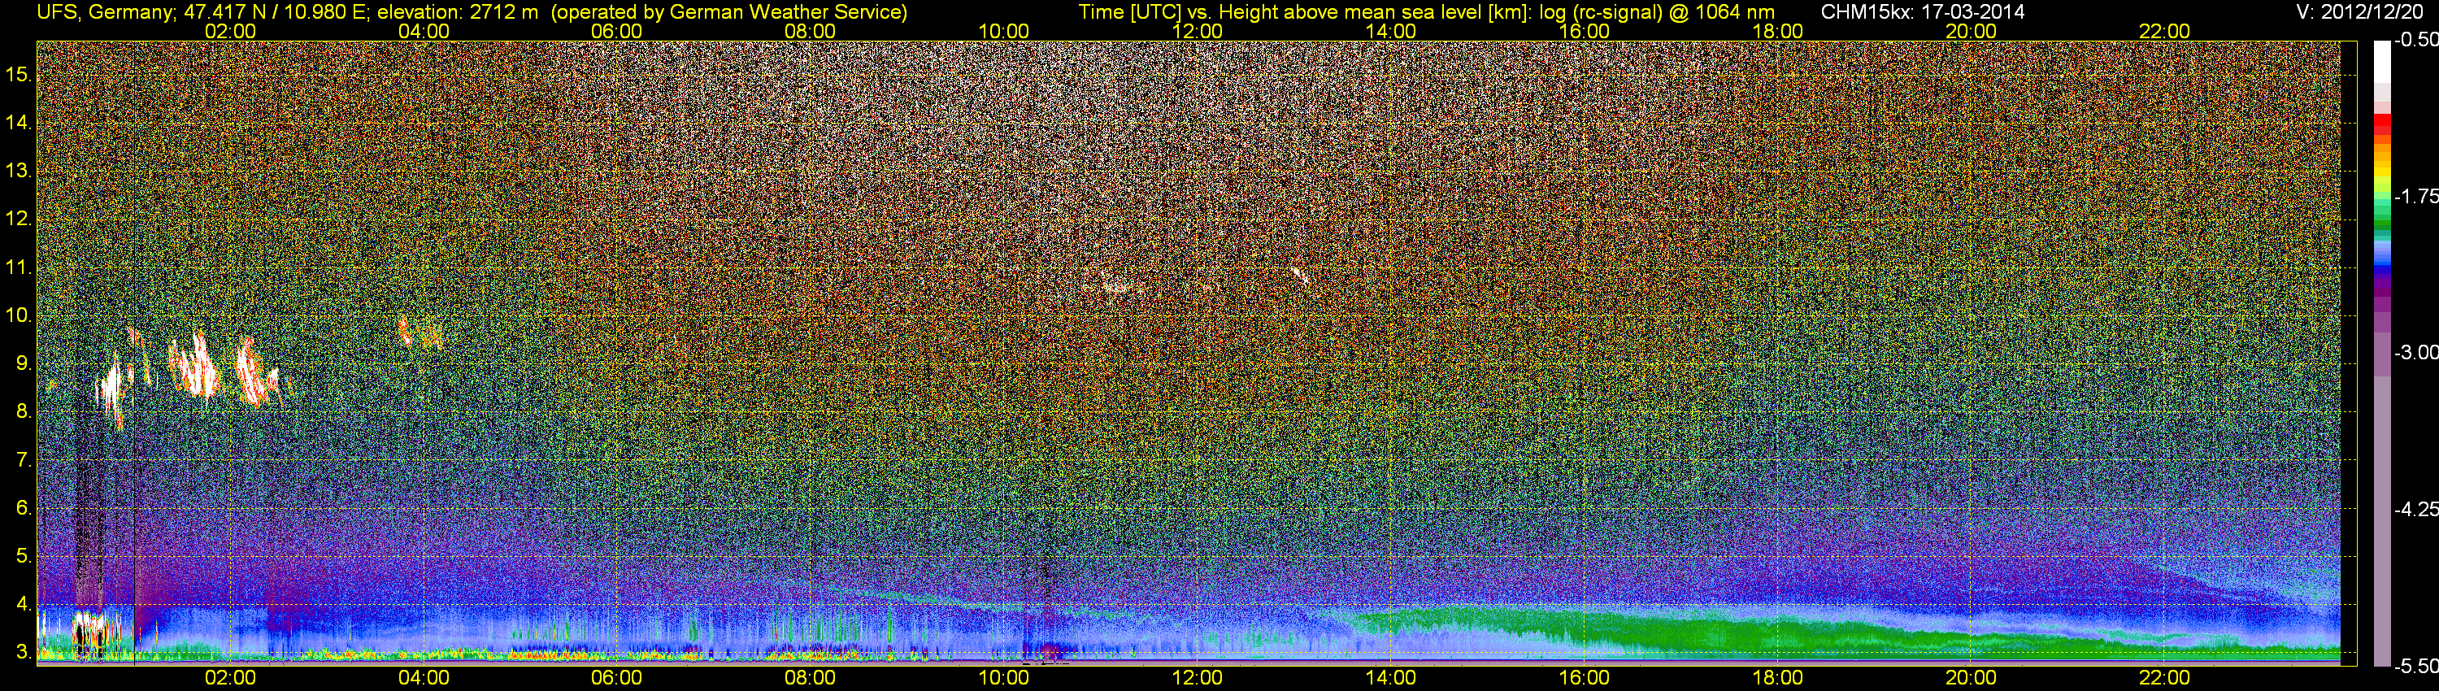Click the '-3.00' color scale value
This screenshot has height=691, width=2439.
coord(2415,352)
